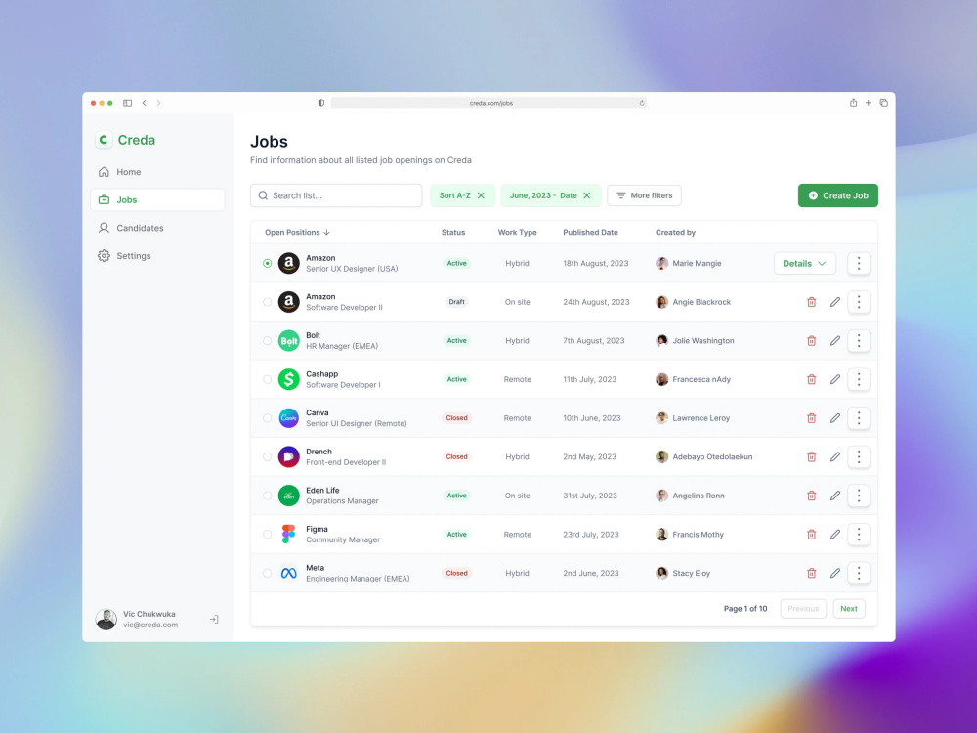Image resolution: width=977 pixels, height=733 pixels.
Task: Edit the Amazon Software Developer II job
Action: (835, 302)
